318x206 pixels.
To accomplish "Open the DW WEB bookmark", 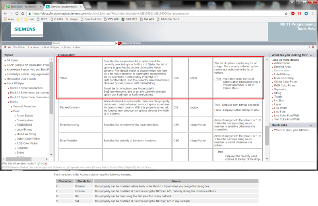I will (147, 19).
